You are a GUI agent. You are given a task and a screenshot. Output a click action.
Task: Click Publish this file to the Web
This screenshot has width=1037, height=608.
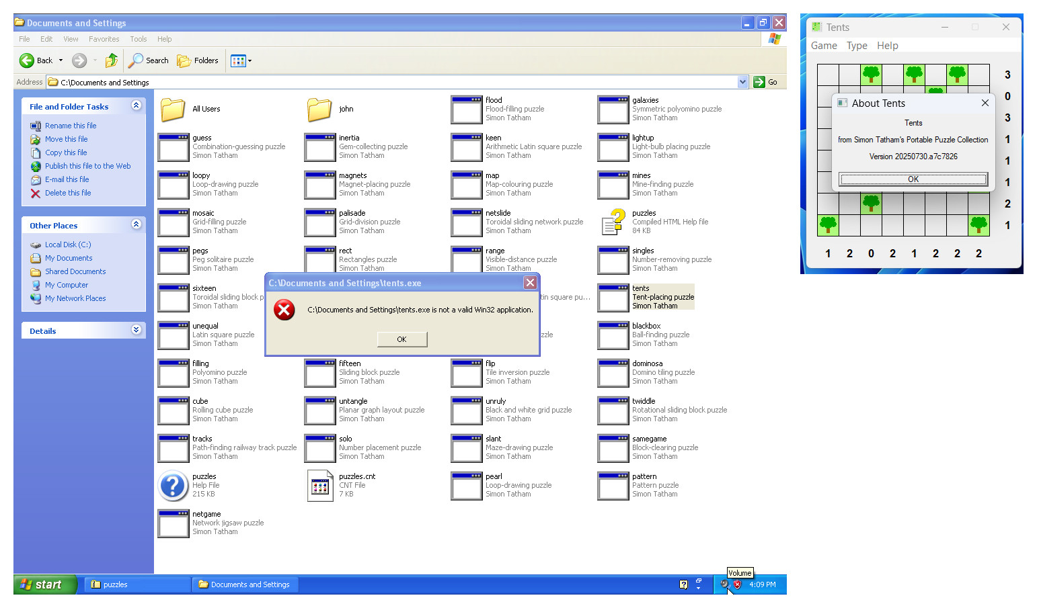point(87,166)
